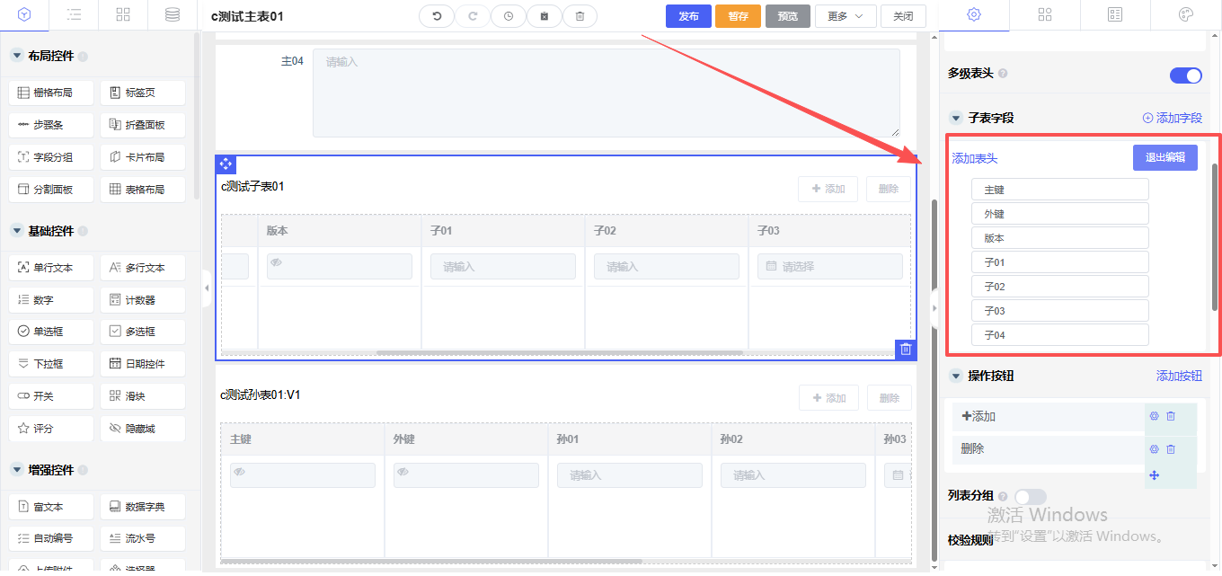Image resolution: width=1222 pixels, height=576 pixels.
Task: Collapse the 布局控件 section
Action: point(16,56)
